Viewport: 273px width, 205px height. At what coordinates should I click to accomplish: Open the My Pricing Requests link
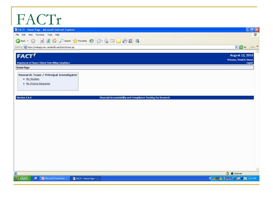[38, 84]
